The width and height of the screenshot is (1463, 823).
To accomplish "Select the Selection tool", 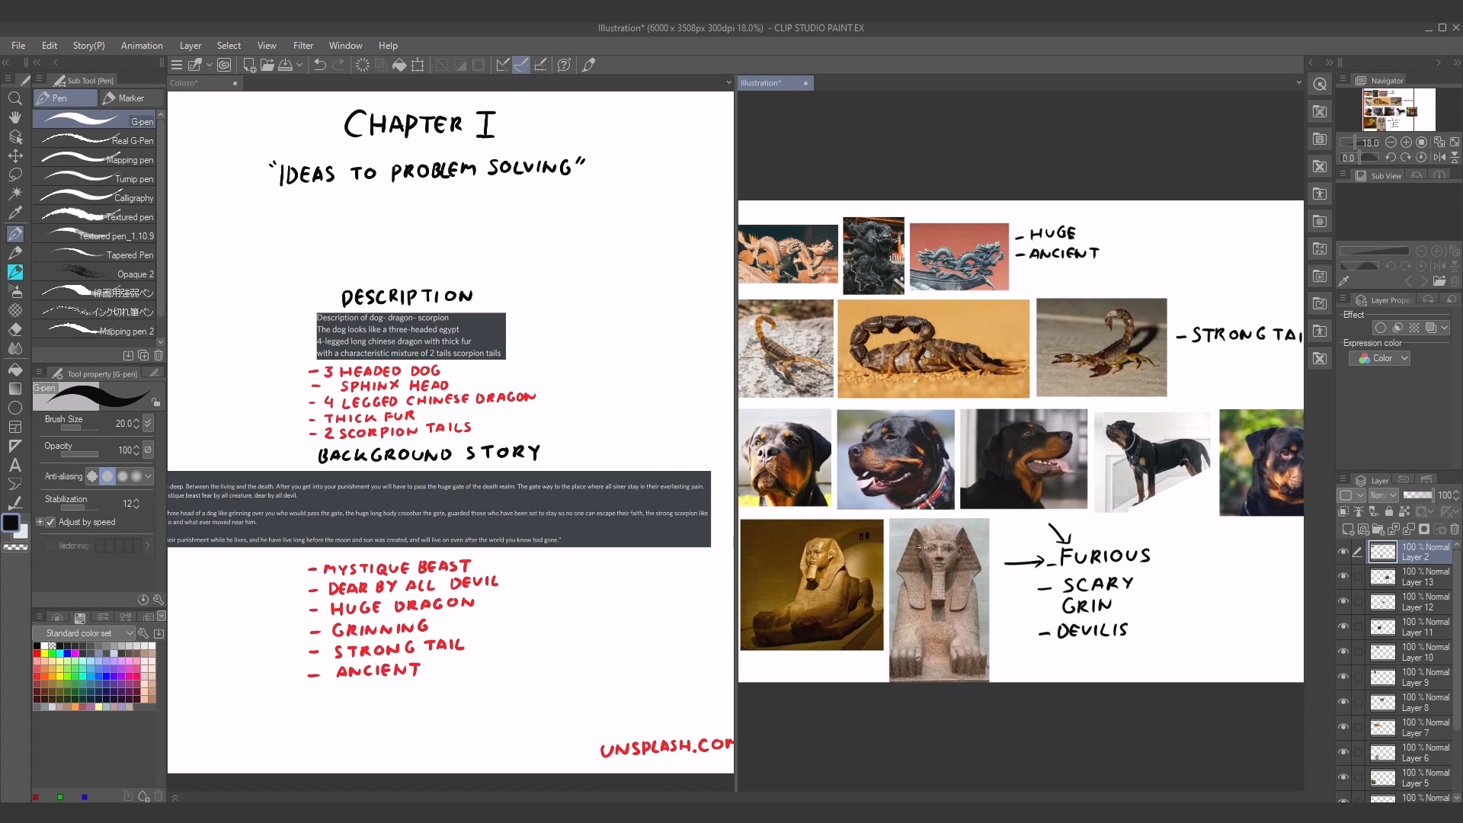I will pyautogui.click(x=15, y=176).
